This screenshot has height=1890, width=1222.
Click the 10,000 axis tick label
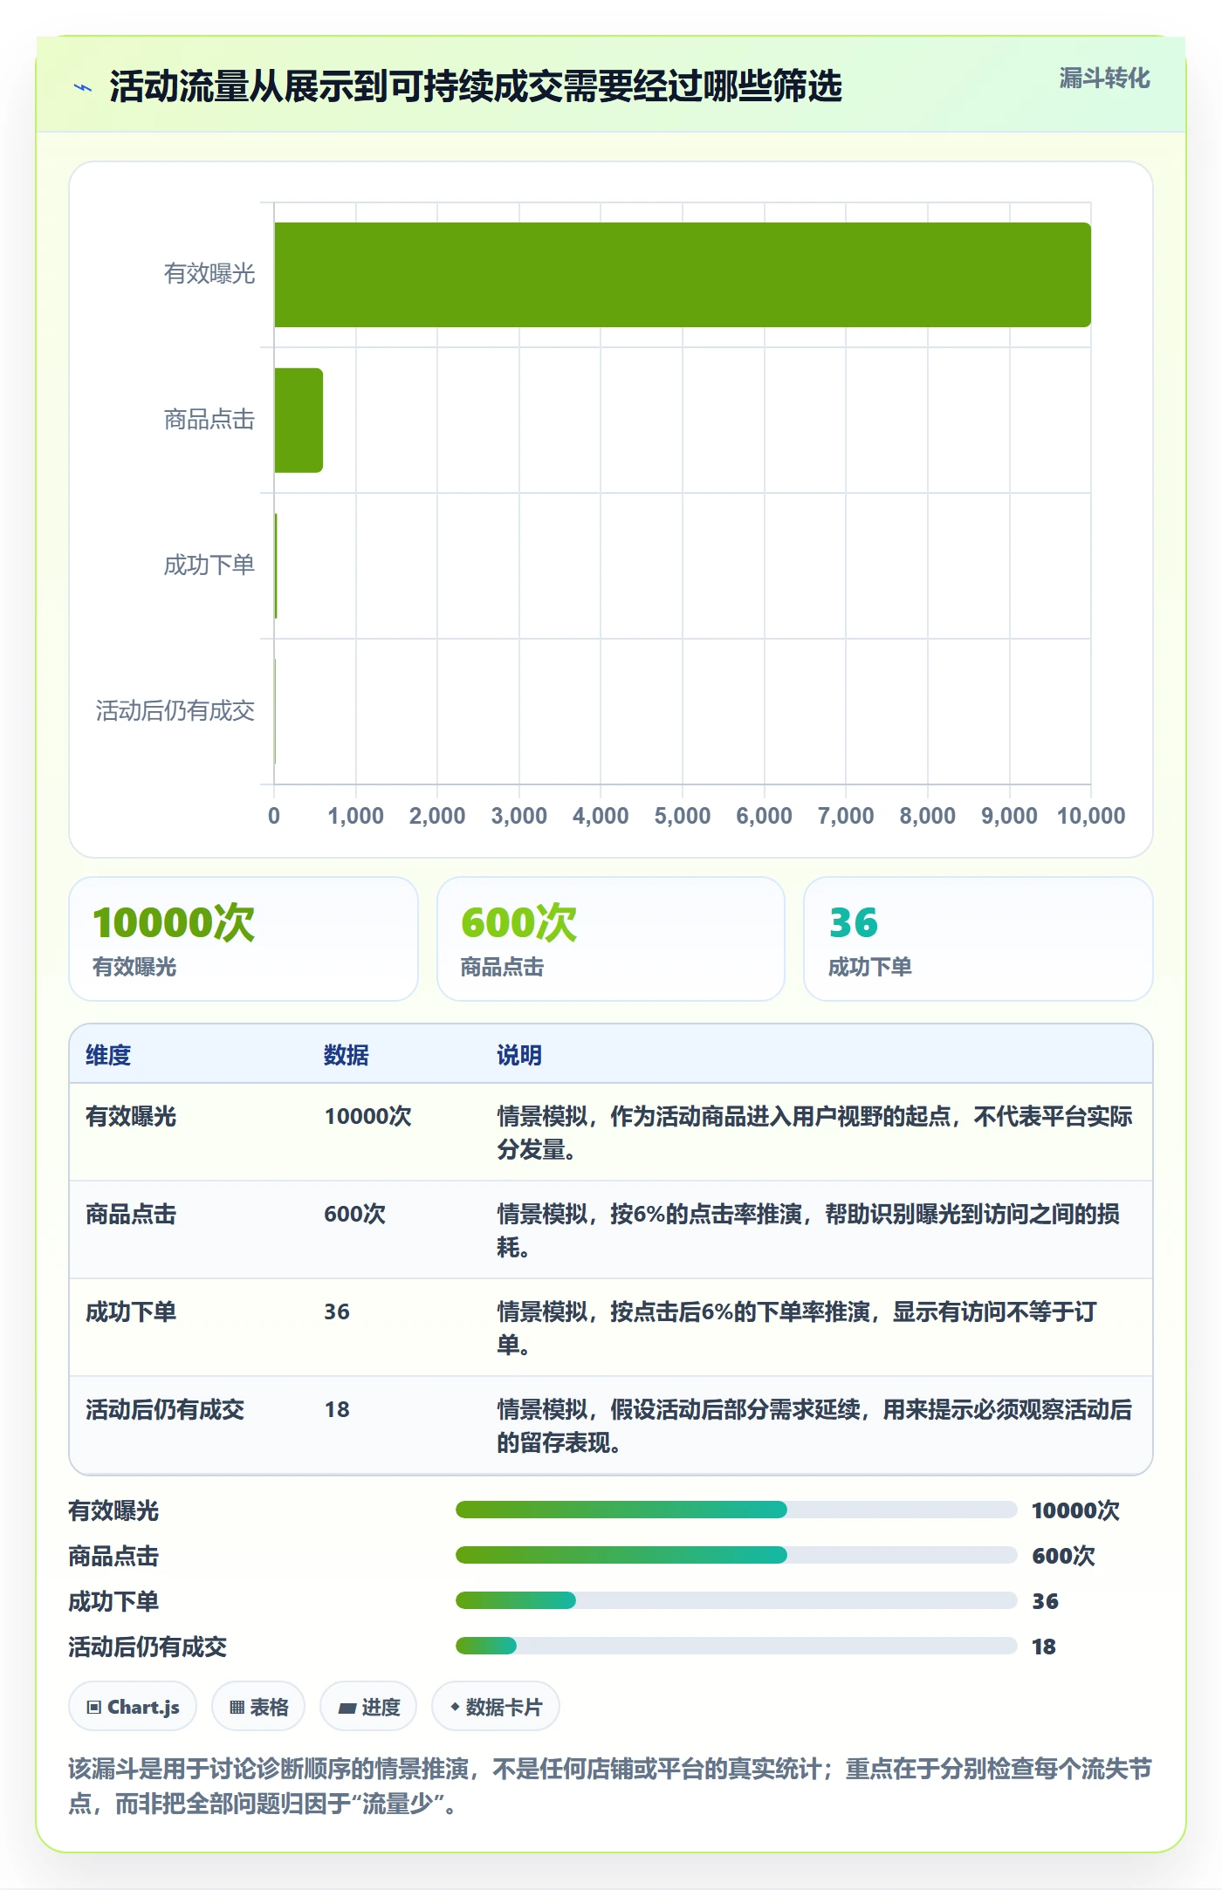(1091, 816)
